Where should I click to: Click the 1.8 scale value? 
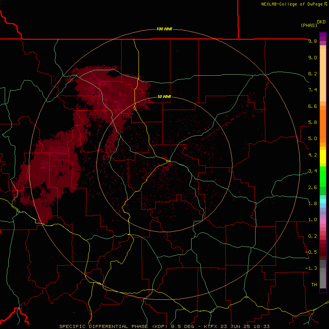click(x=313, y=204)
